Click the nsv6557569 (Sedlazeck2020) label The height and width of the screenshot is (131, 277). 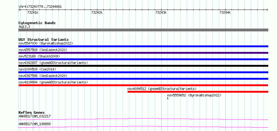click(43, 50)
